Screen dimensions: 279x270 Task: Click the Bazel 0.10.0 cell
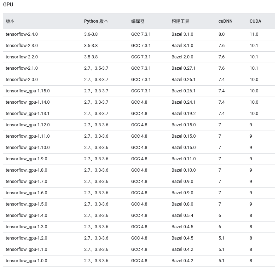pyautogui.click(x=184, y=170)
